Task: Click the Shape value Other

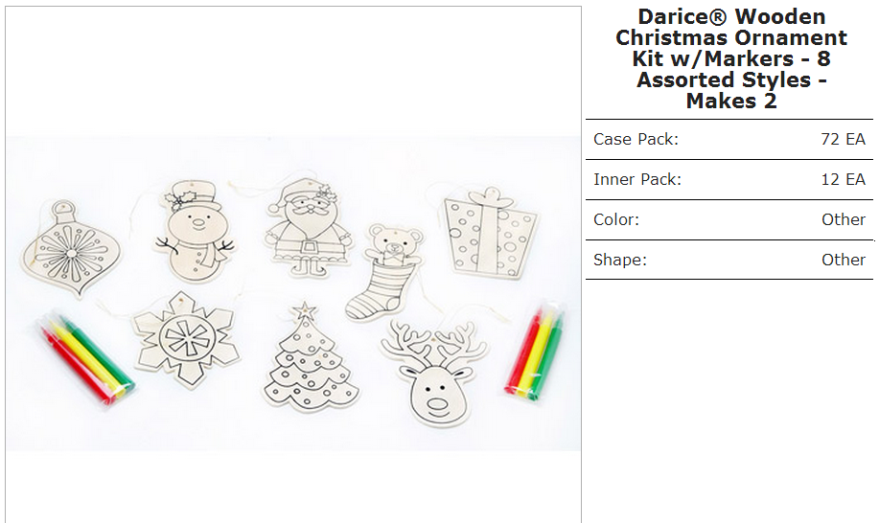Action: [x=844, y=260]
